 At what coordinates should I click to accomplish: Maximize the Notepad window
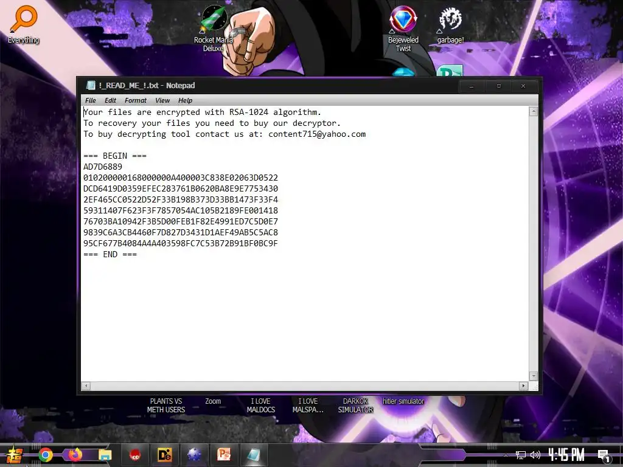[499, 86]
